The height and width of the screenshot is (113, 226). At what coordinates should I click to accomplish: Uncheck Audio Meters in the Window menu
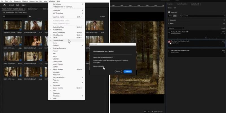pyautogui.click(x=57, y=30)
